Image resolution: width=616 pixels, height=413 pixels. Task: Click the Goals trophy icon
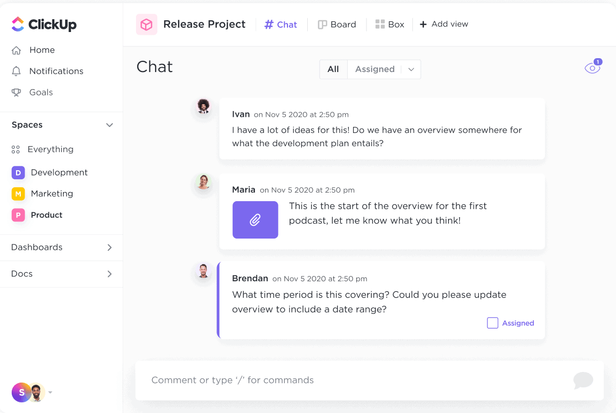tap(17, 92)
